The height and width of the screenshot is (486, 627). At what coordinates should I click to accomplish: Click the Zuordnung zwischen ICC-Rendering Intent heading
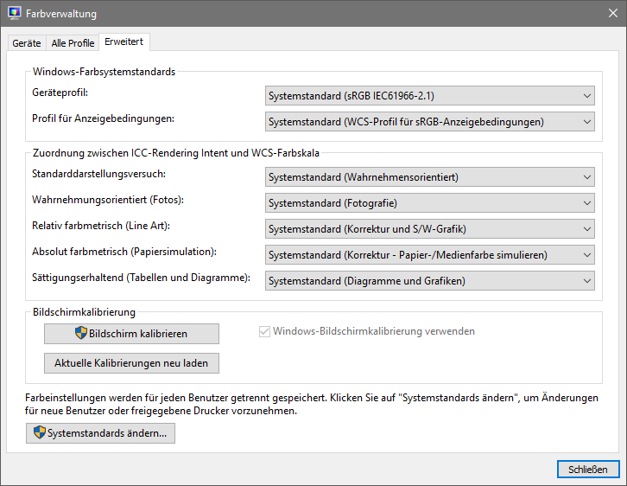[176, 153]
